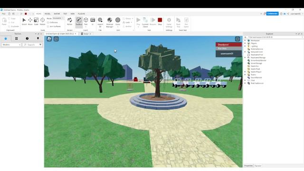
Task: Expand the Lighting node
Action: point(245,46)
